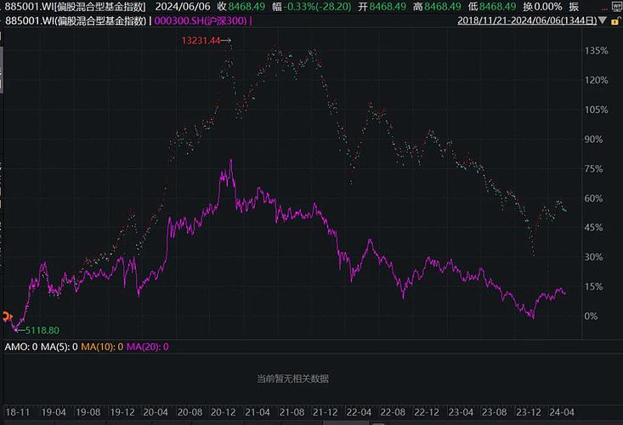Click the lock icon beside date range
Viewport: 623px width, 425px height.
click(615, 20)
